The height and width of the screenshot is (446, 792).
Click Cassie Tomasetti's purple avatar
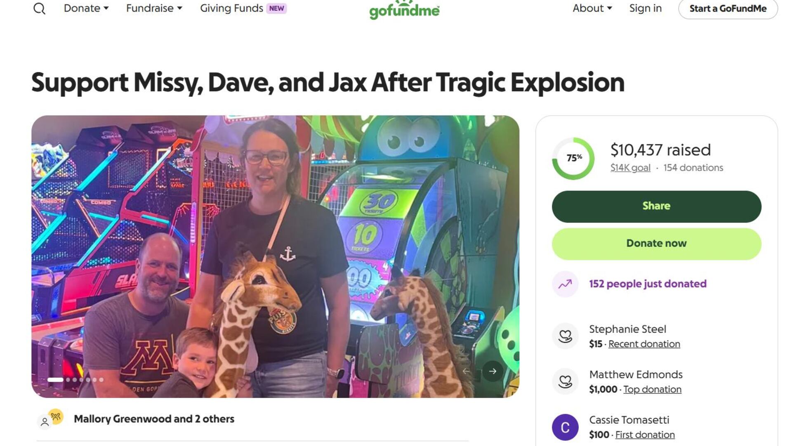click(x=565, y=427)
